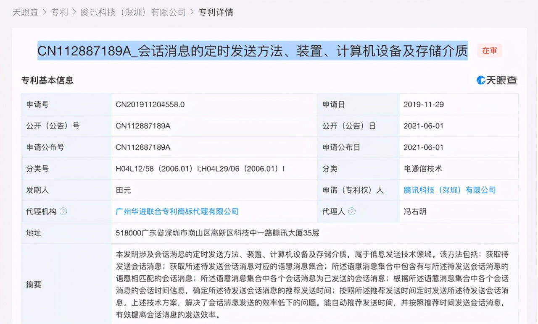This screenshot has height=324, width=538.
Task: Click 公开（公告）日 value 2021-06-01
Action: tap(424, 126)
